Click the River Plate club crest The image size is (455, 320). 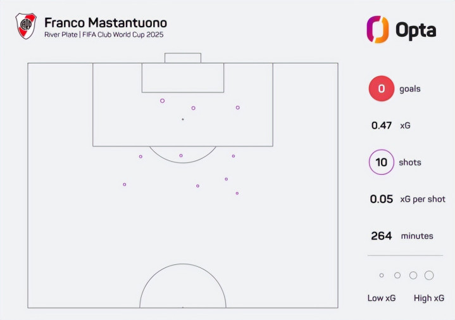[26, 26]
